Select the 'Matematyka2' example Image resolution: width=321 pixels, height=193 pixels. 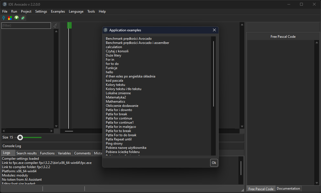pyautogui.click(x=116, y=97)
